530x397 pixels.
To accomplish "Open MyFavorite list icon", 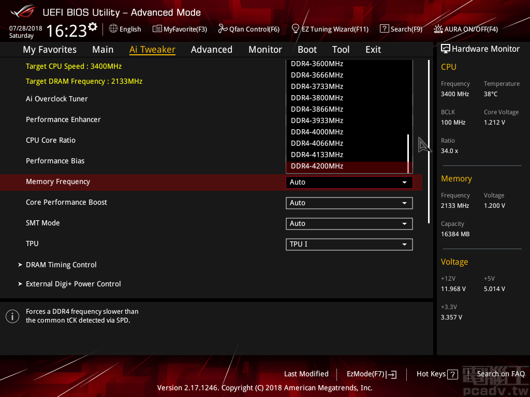I will (157, 29).
